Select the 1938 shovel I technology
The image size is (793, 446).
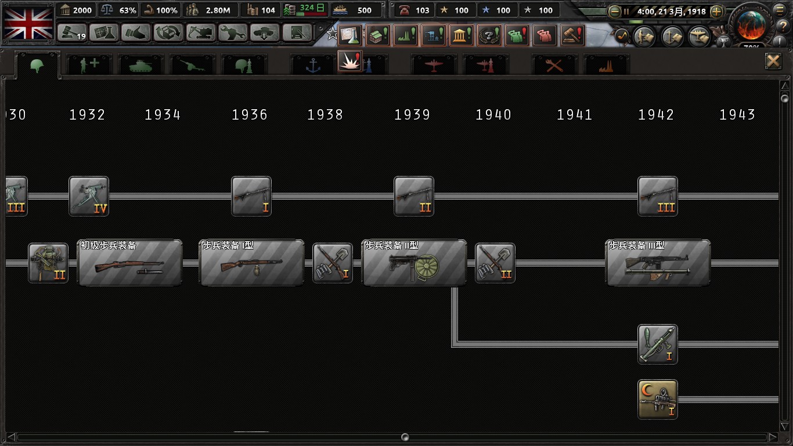333,263
